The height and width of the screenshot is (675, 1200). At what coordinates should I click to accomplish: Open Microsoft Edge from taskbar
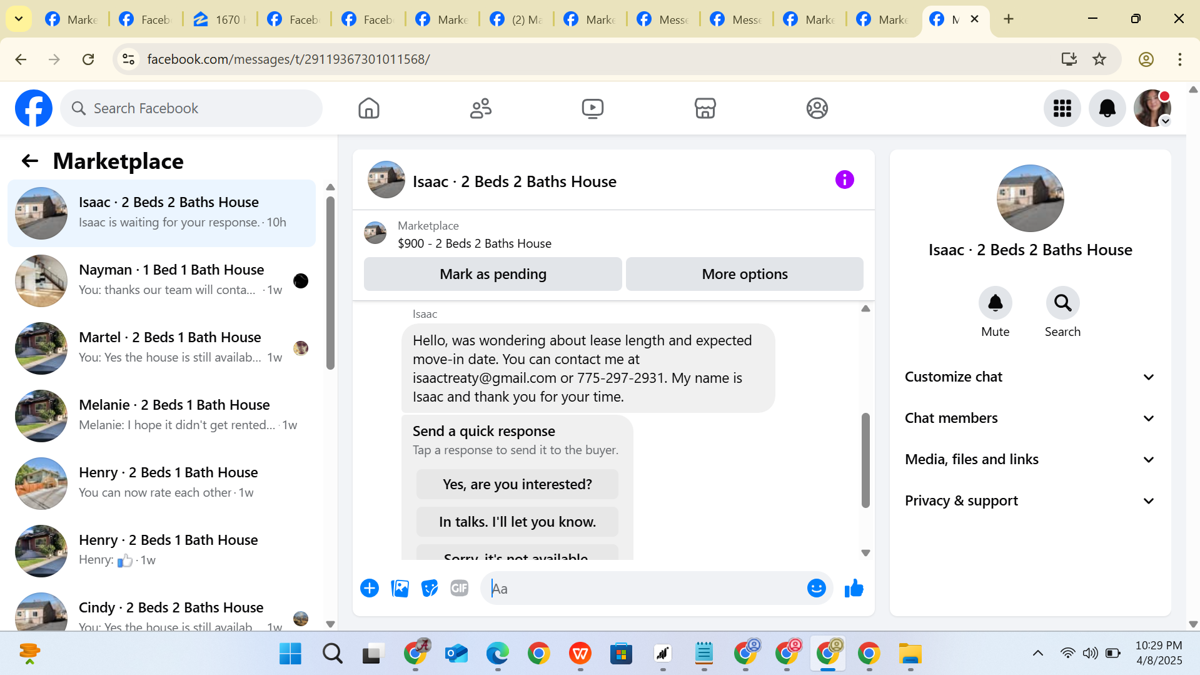(x=498, y=654)
